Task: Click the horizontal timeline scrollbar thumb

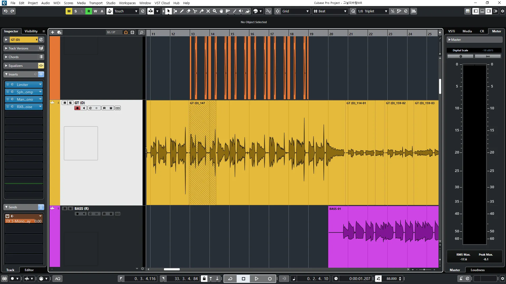Action: [172, 269]
